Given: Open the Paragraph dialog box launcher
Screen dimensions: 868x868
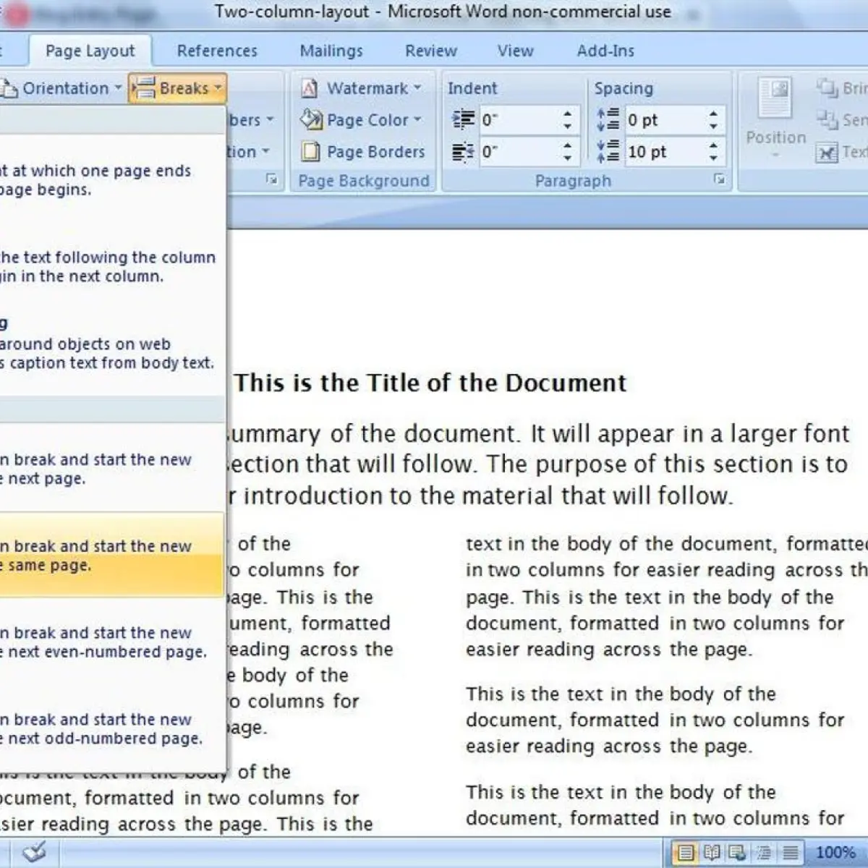Looking at the screenshot, I should [719, 179].
